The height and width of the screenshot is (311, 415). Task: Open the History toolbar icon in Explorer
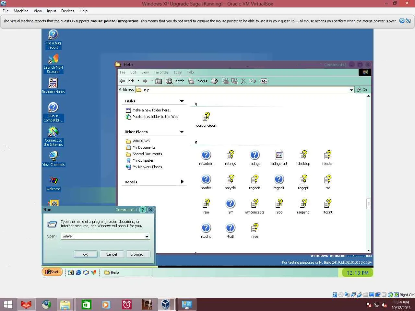tap(214, 81)
